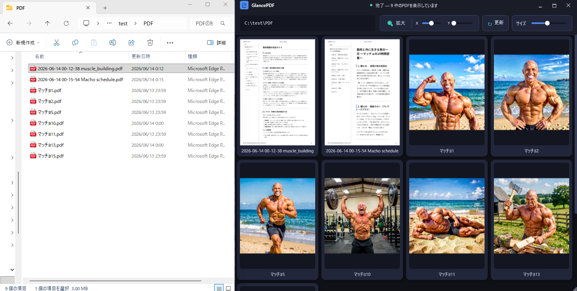
Task: Click the GlancePDF app logo icon
Action: [x=244, y=5]
